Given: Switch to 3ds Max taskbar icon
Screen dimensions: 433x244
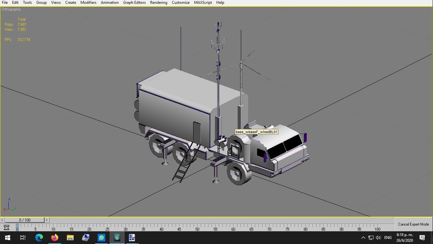Looking at the screenshot, I should tap(117, 238).
